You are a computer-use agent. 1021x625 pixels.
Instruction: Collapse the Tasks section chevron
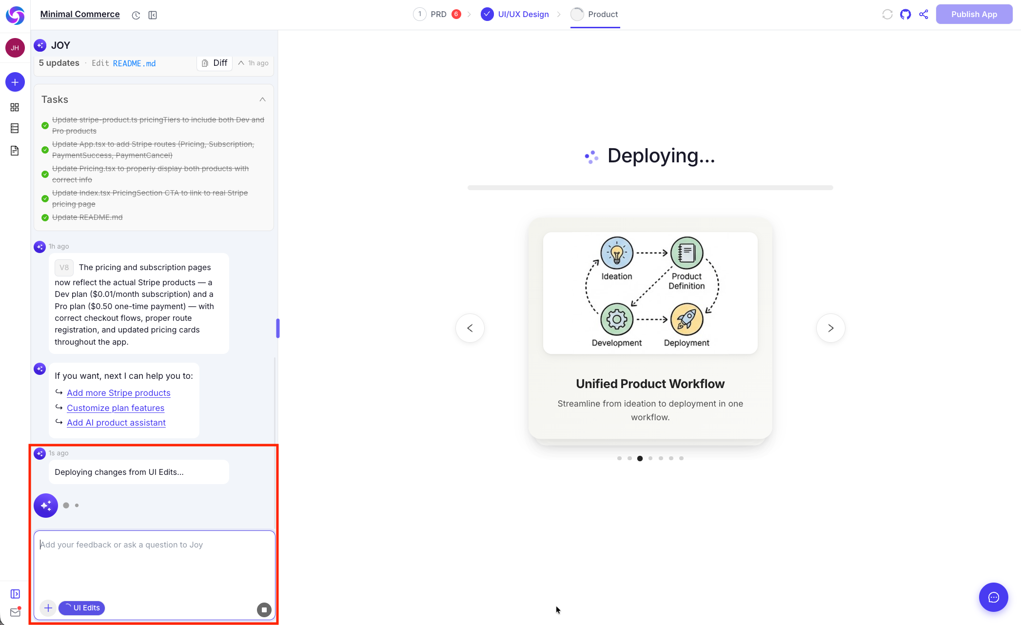(x=263, y=99)
